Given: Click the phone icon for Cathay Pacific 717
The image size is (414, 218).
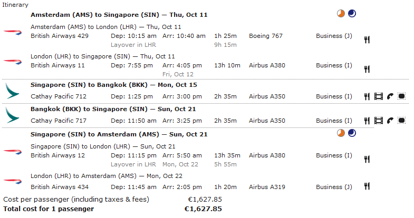Looking at the screenshot, I should [x=390, y=121].
